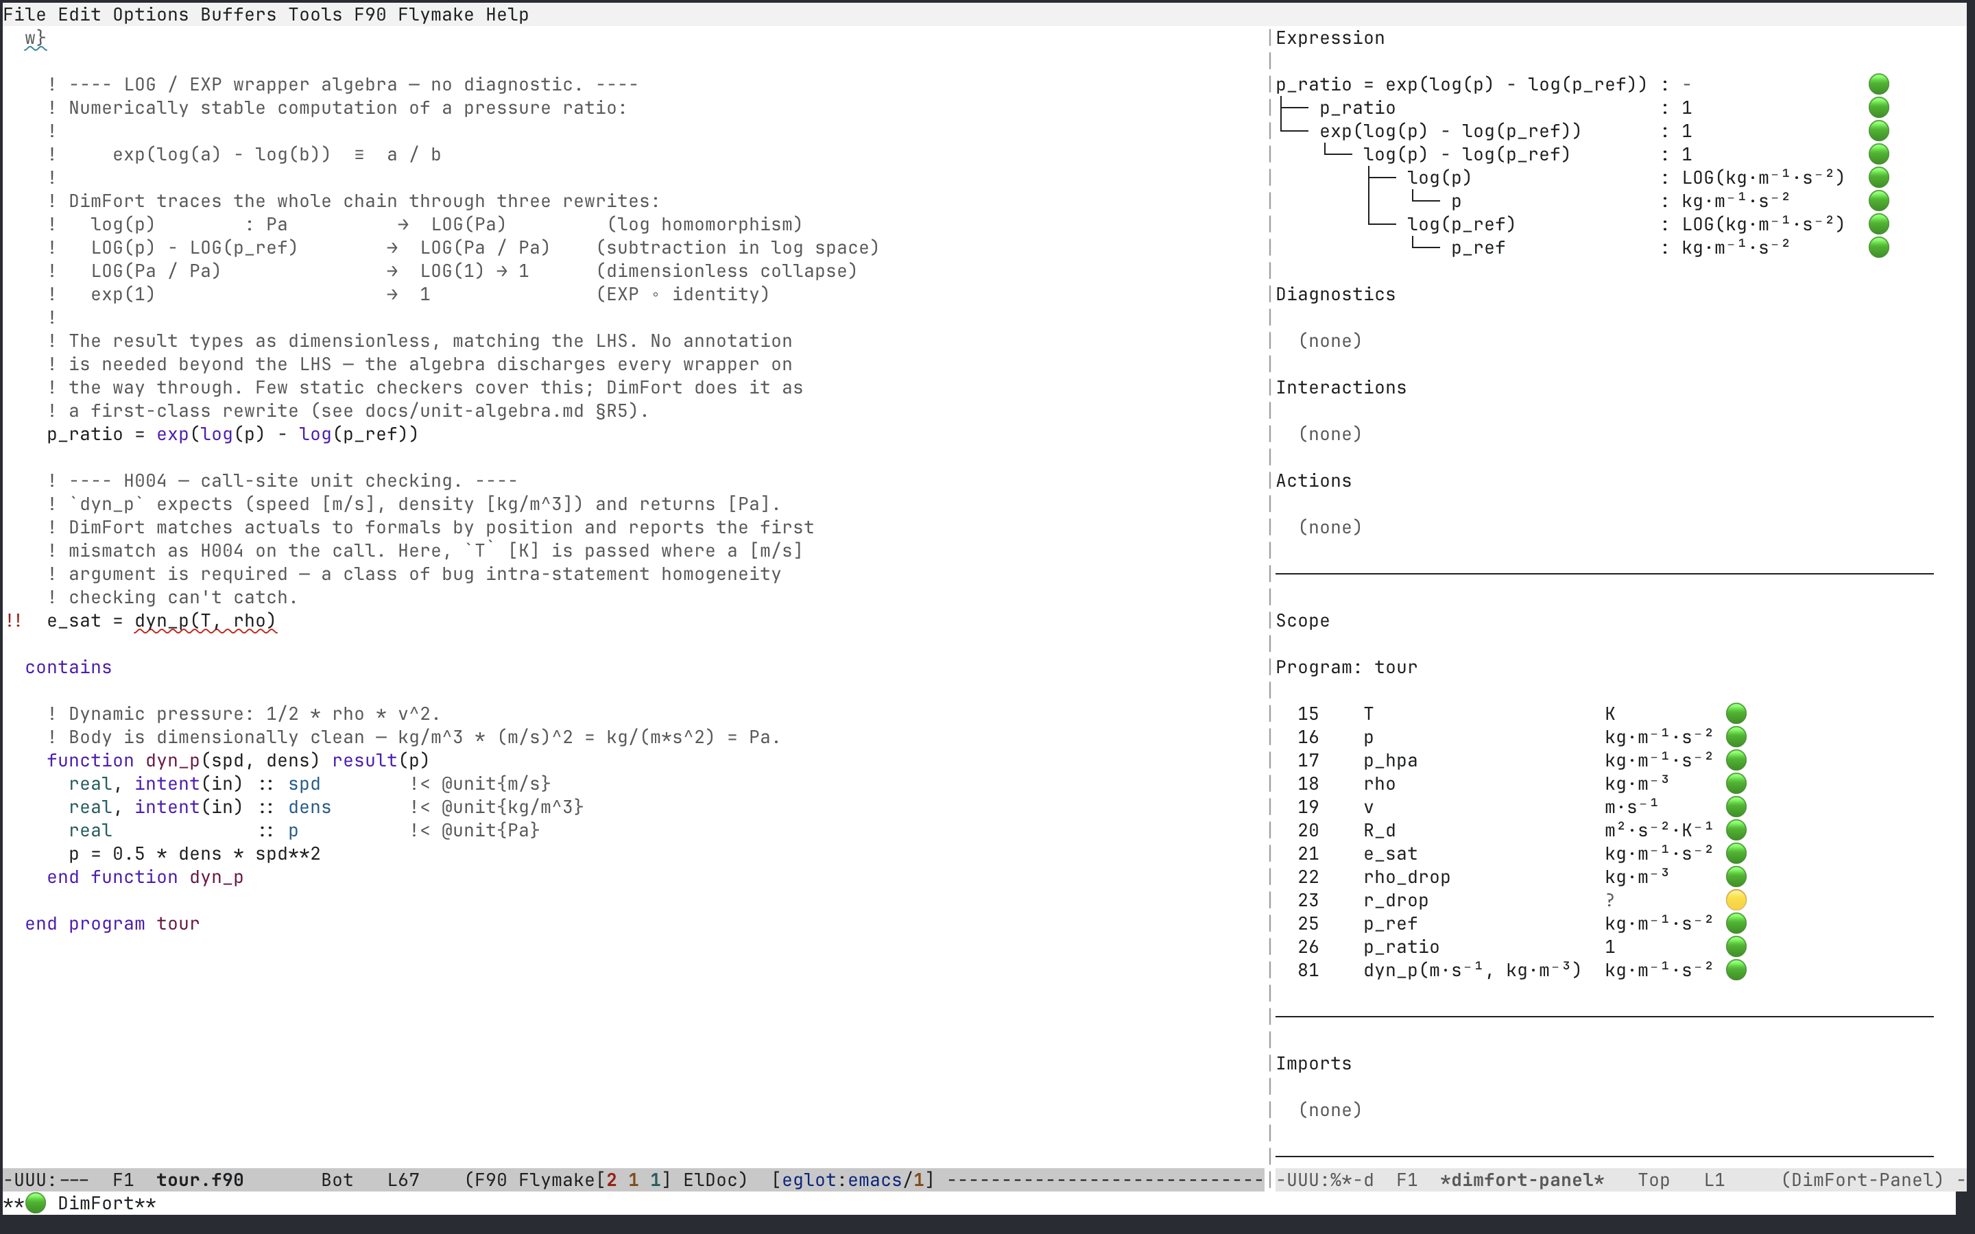Click green status dot for scope line 26 p_ratio
This screenshot has width=1975, height=1234.
point(1736,947)
